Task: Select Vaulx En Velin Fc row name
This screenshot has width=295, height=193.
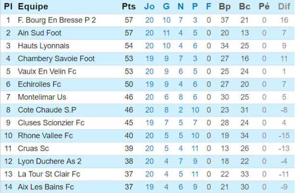Action: tap(47, 72)
